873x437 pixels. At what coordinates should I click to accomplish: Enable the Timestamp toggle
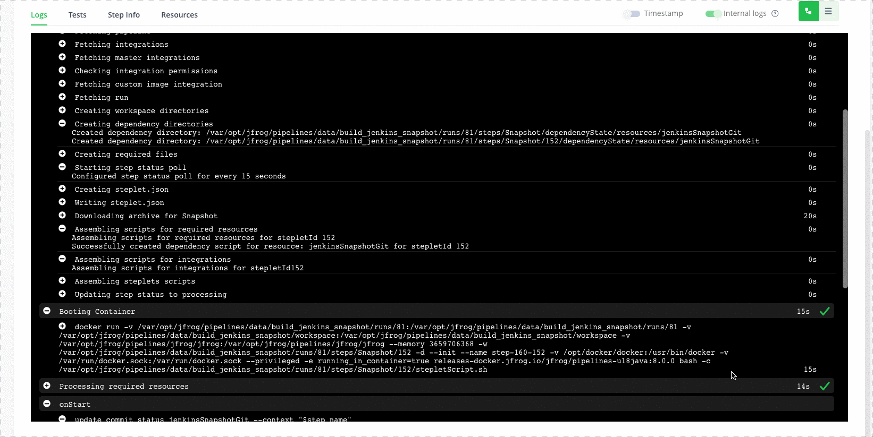pyautogui.click(x=632, y=14)
